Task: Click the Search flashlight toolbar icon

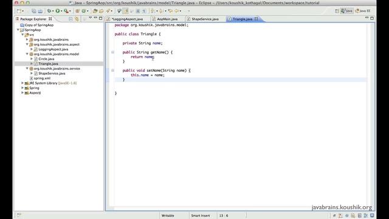Action: 108,11
